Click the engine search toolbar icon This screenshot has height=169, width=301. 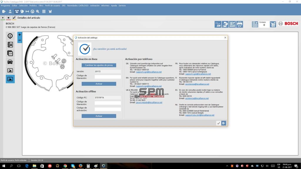(22, 11)
